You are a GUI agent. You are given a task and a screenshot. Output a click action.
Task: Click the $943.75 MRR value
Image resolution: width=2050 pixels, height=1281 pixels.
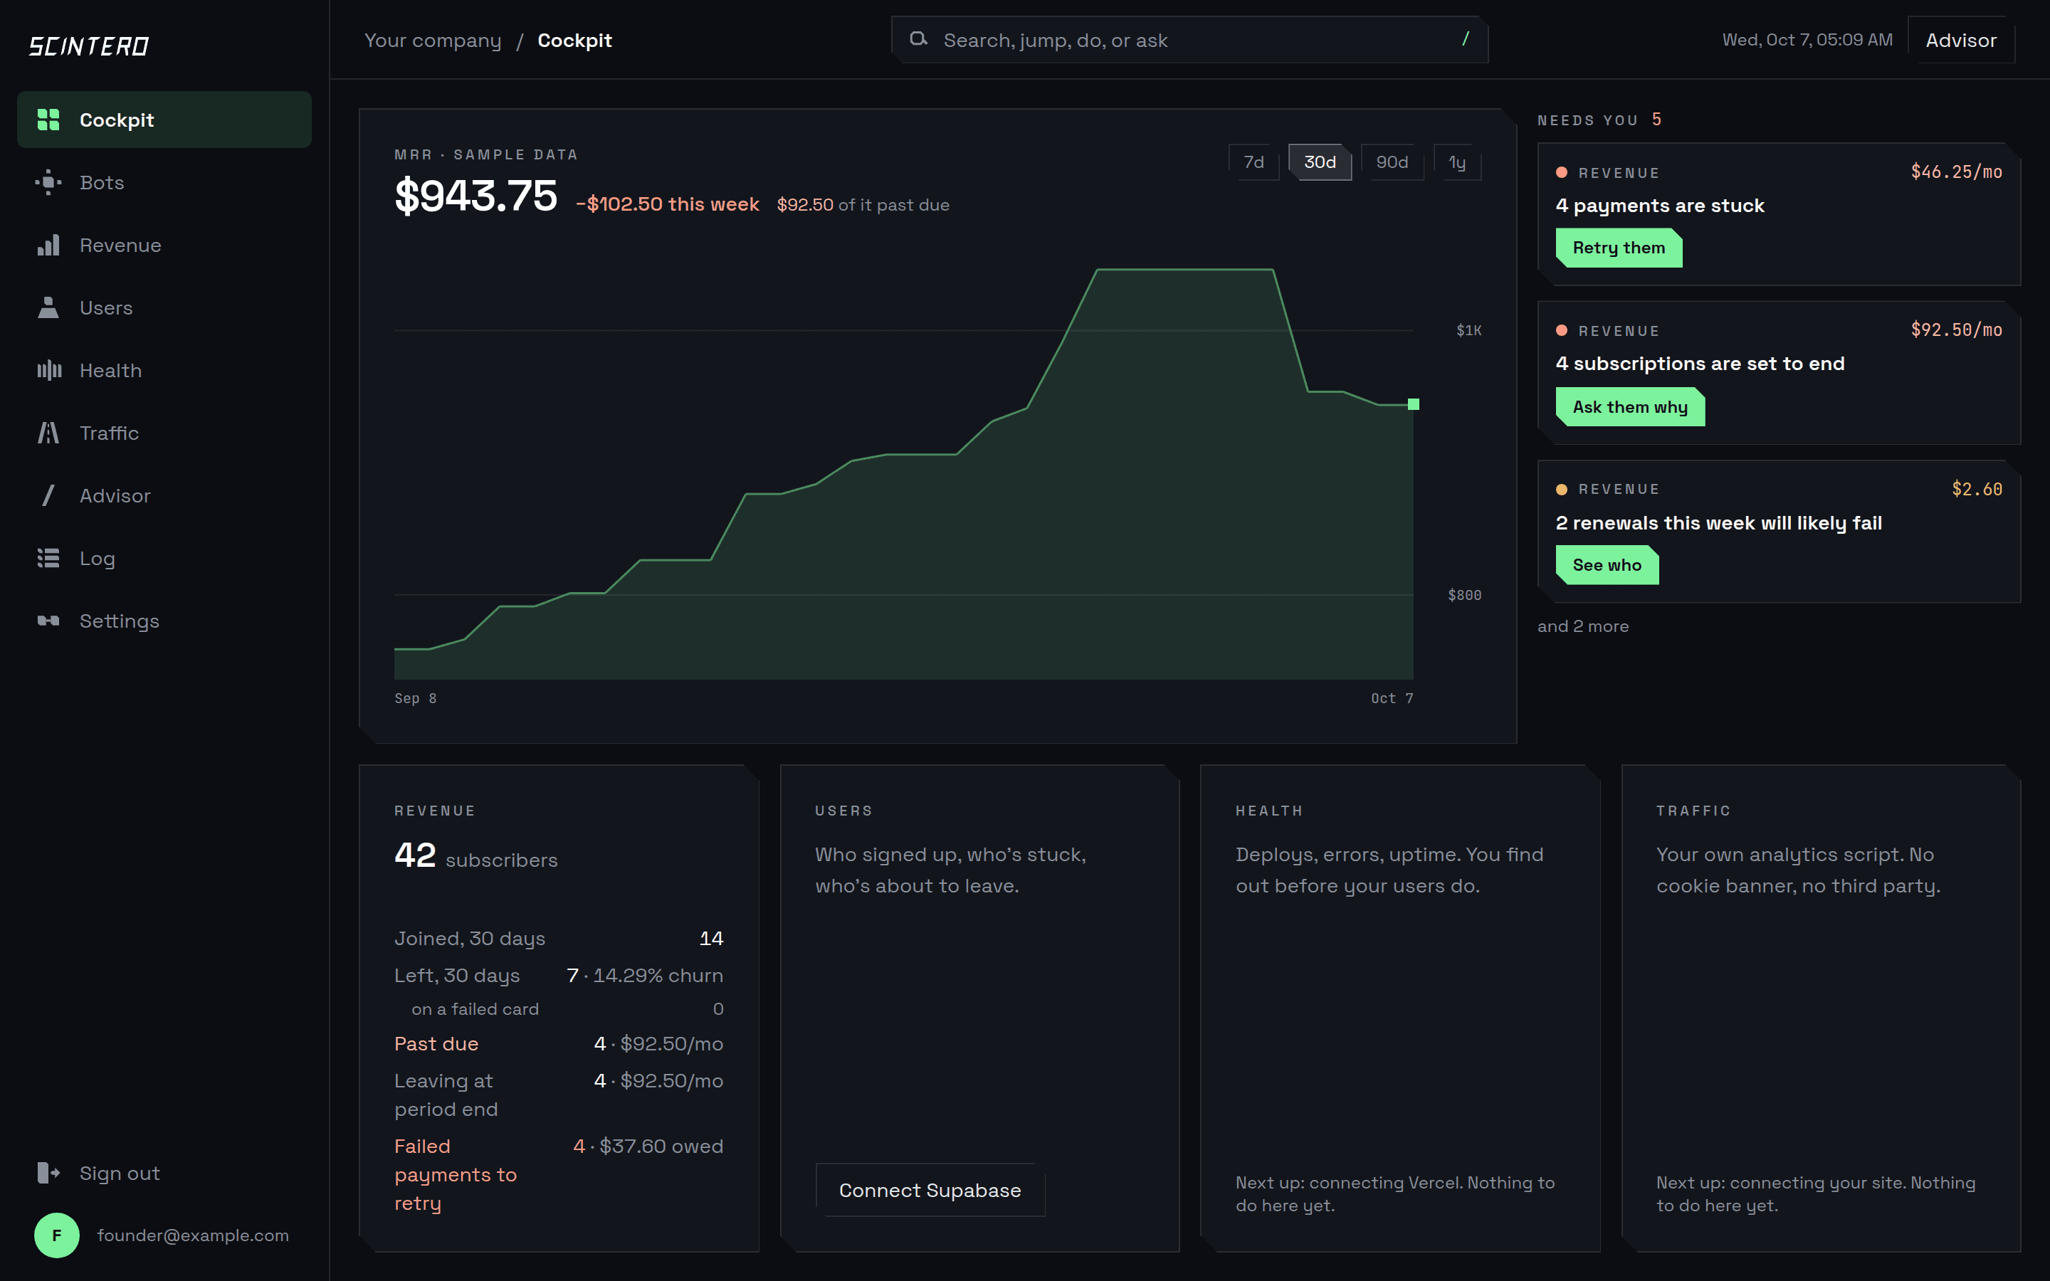point(476,196)
